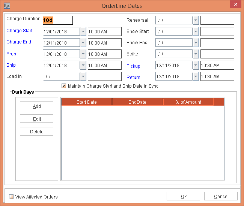Image resolution: width=244 pixels, height=206 pixels.
Task: Sort by the Start Date column header
Action: point(87,102)
